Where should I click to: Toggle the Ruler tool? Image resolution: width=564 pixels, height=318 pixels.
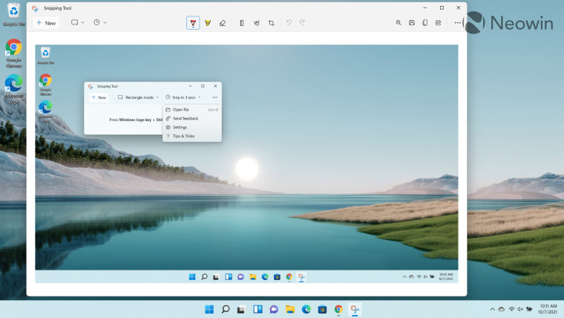point(242,23)
